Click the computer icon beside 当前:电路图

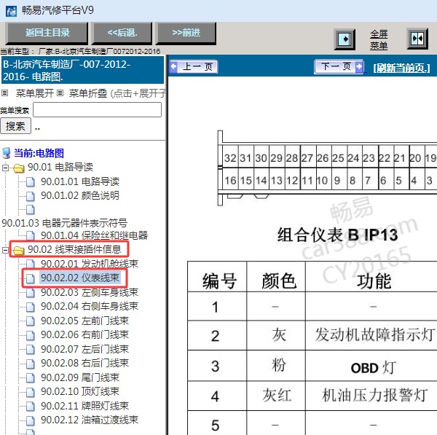[6, 153]
